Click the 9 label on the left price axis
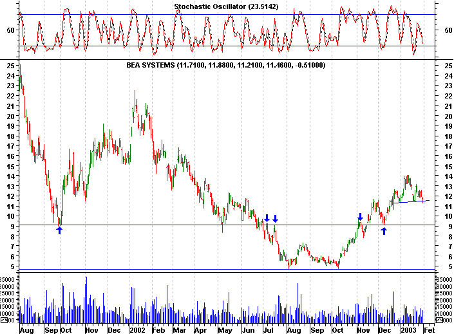 point(12,227)
